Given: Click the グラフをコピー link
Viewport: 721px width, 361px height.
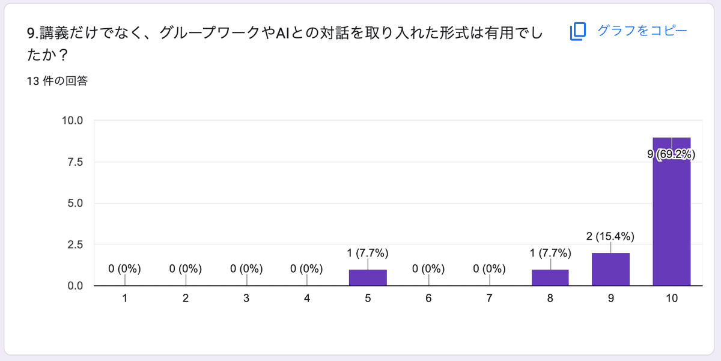Looking at the screenshot, I should 642,30.
